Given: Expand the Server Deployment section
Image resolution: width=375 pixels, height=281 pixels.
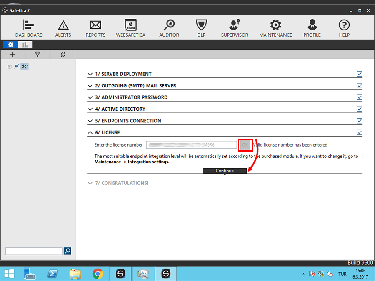Looking at the screenshot, I should (90, 74).
